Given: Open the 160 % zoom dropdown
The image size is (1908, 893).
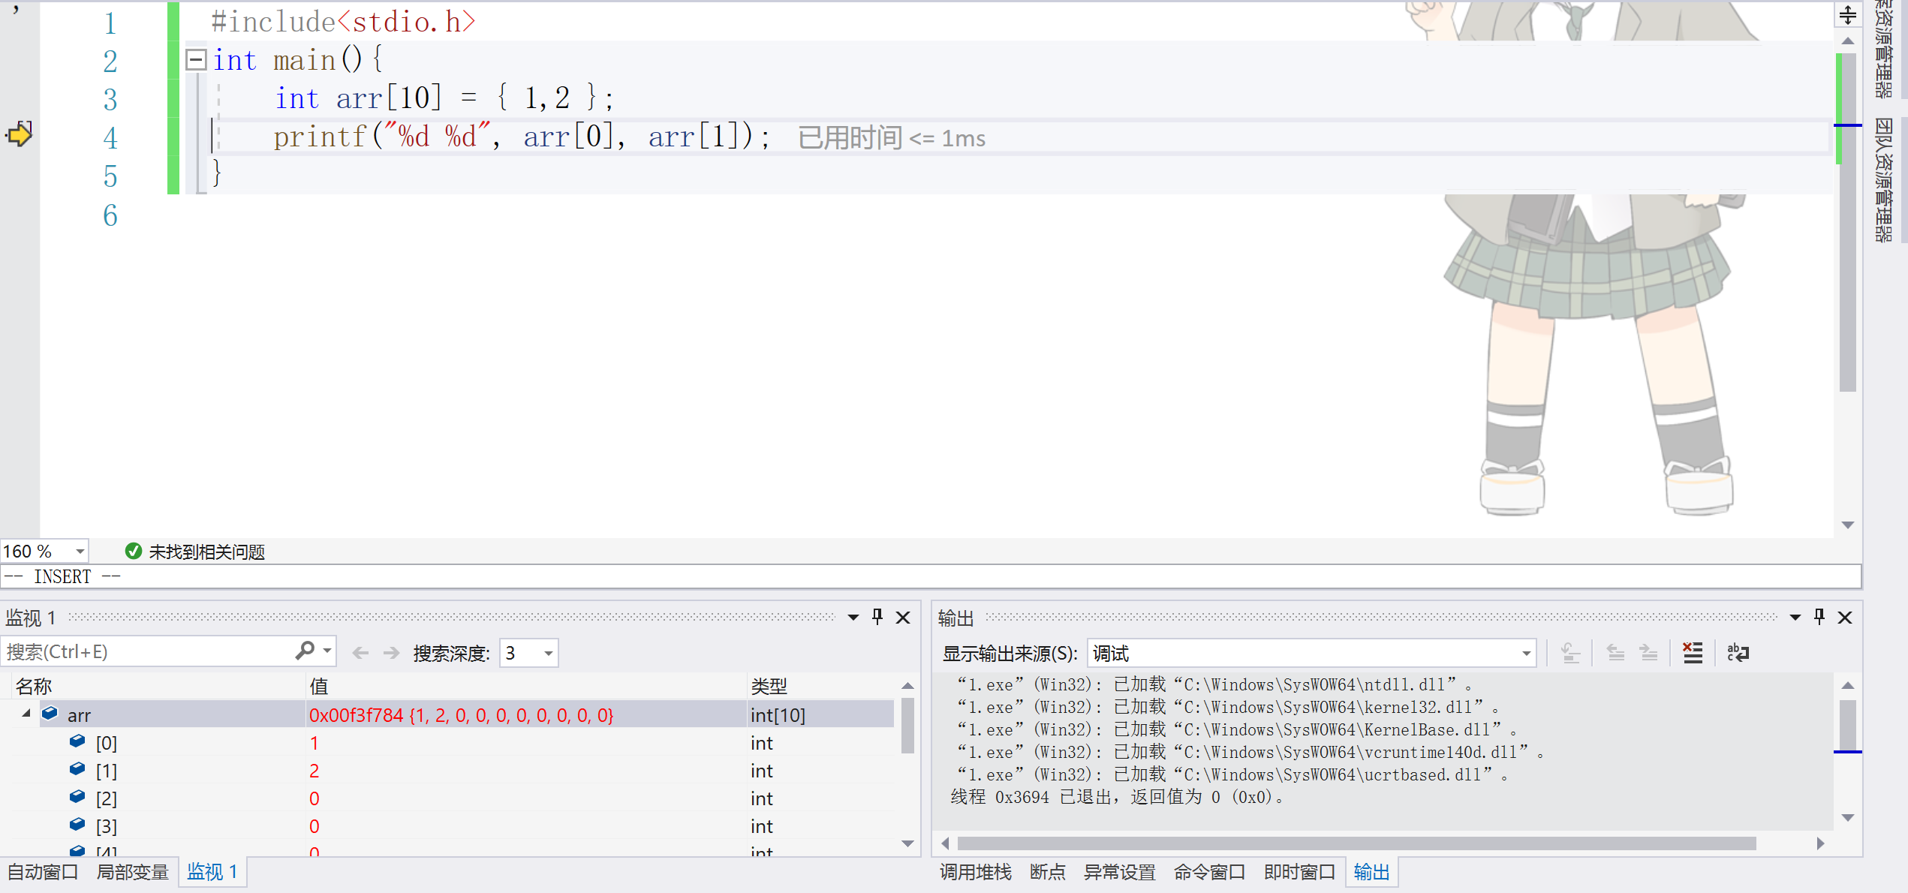Looking at the screenshot, I should pos(80,552).
